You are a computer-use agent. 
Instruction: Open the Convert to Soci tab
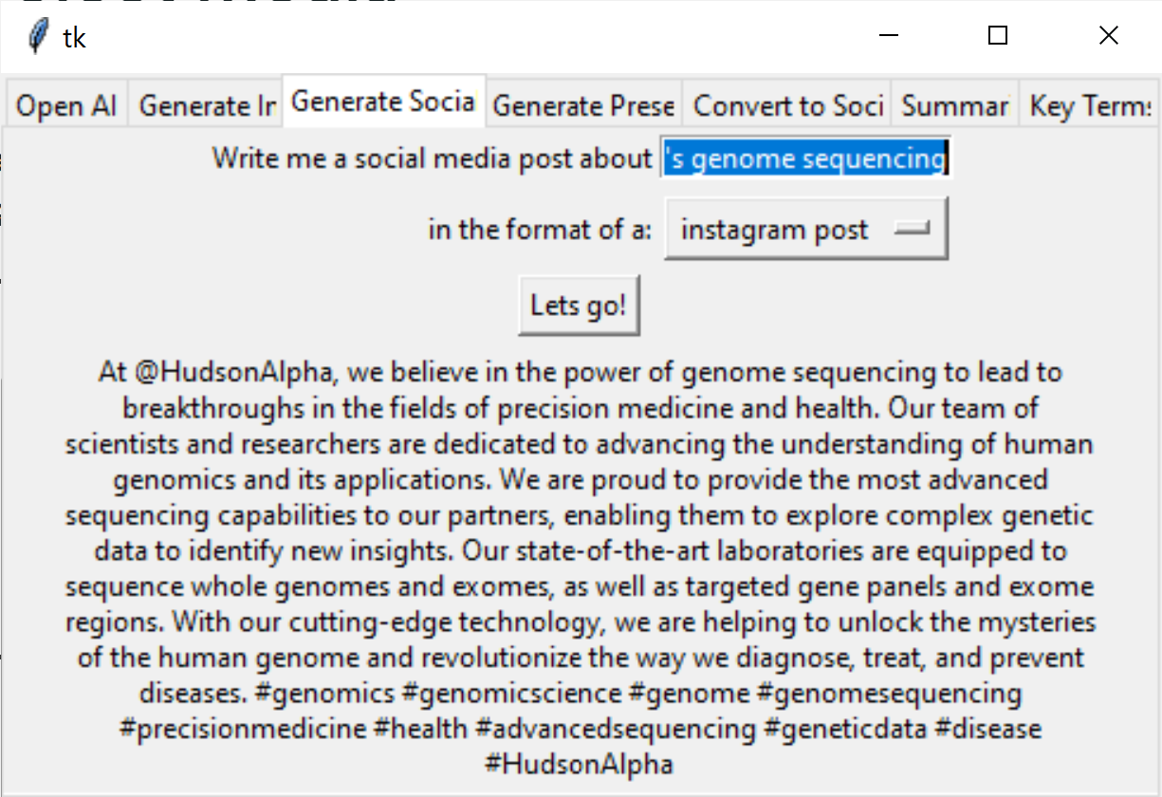point(788,106)
